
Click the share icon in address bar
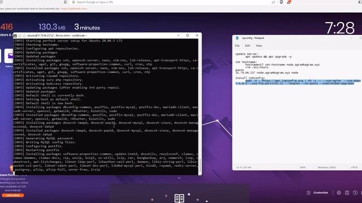tap(273, 2)
